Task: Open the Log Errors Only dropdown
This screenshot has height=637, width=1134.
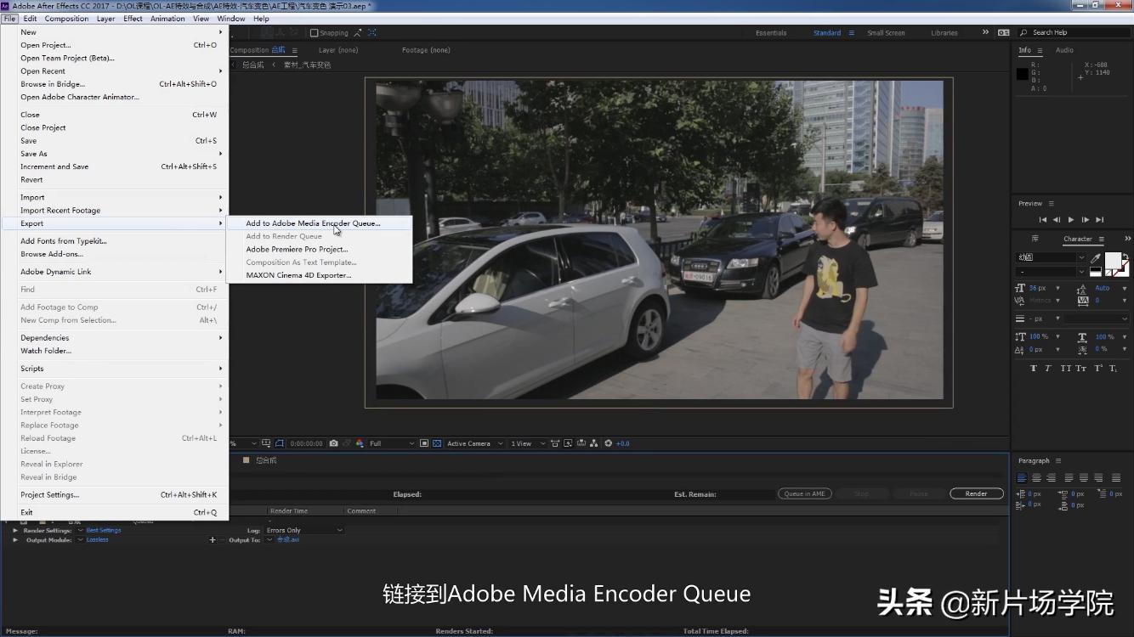Action: (x=304, y=530)
